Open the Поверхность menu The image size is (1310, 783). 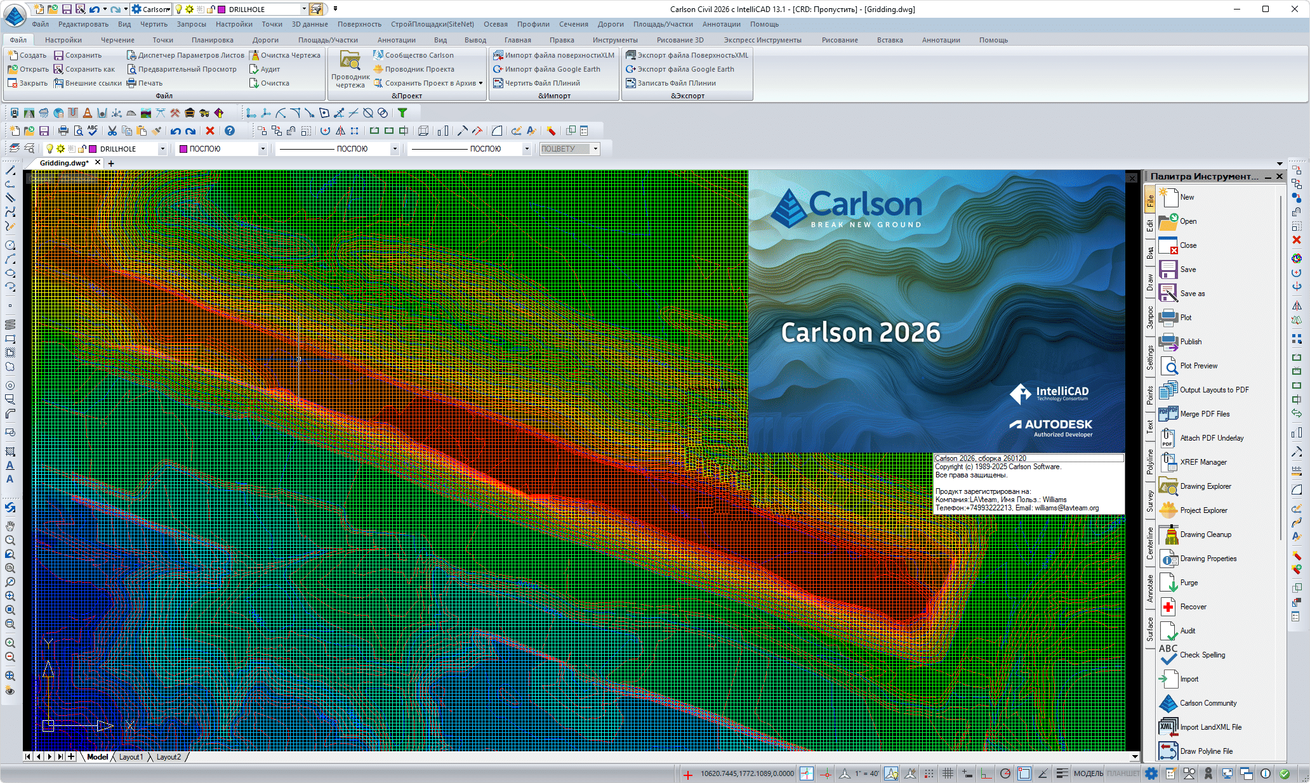pos(359,24)
